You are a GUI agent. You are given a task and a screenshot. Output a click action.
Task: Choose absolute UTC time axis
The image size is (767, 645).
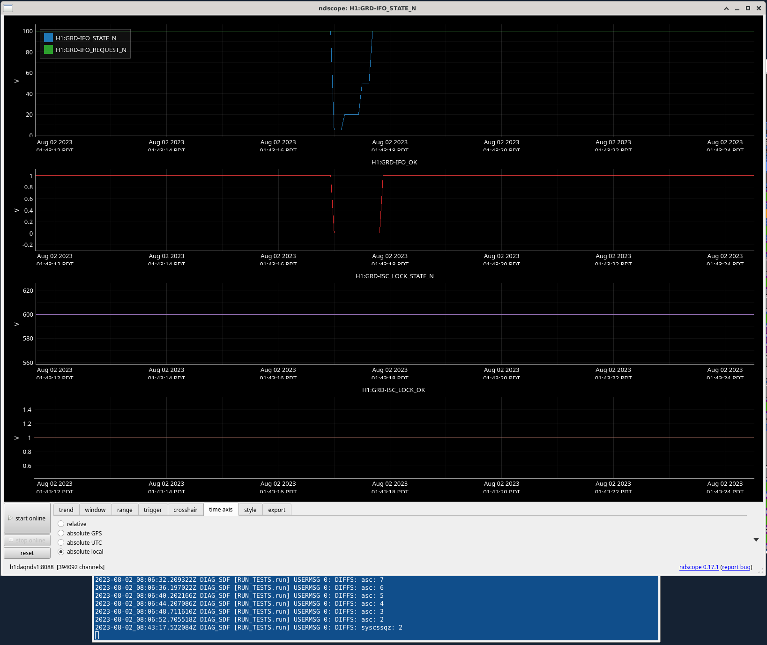61,542
